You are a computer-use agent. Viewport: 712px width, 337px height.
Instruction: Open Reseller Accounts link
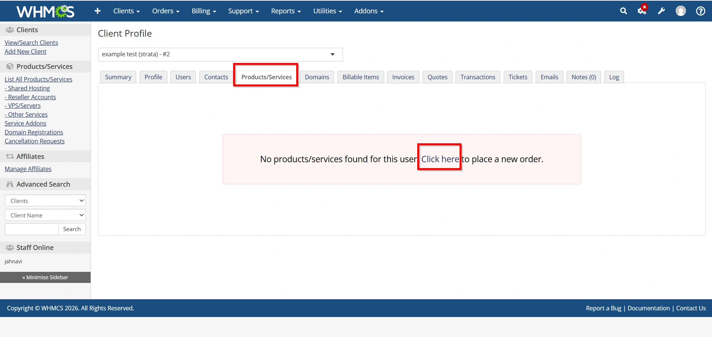(30, 97)
